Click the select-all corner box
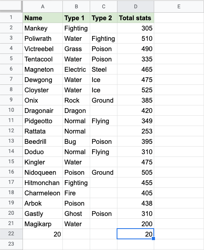204x250 pixels. click(11, 6)
